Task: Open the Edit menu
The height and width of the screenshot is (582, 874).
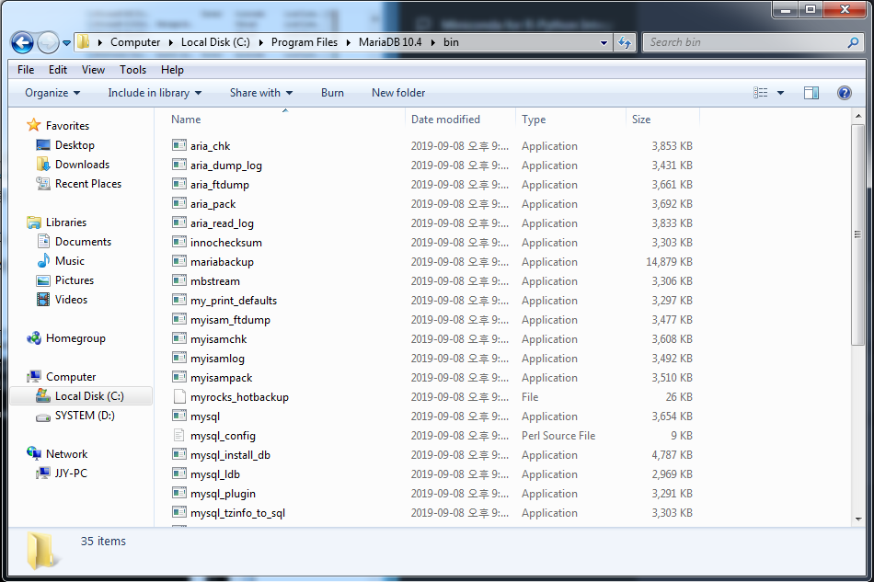Action: pos(57,70)
